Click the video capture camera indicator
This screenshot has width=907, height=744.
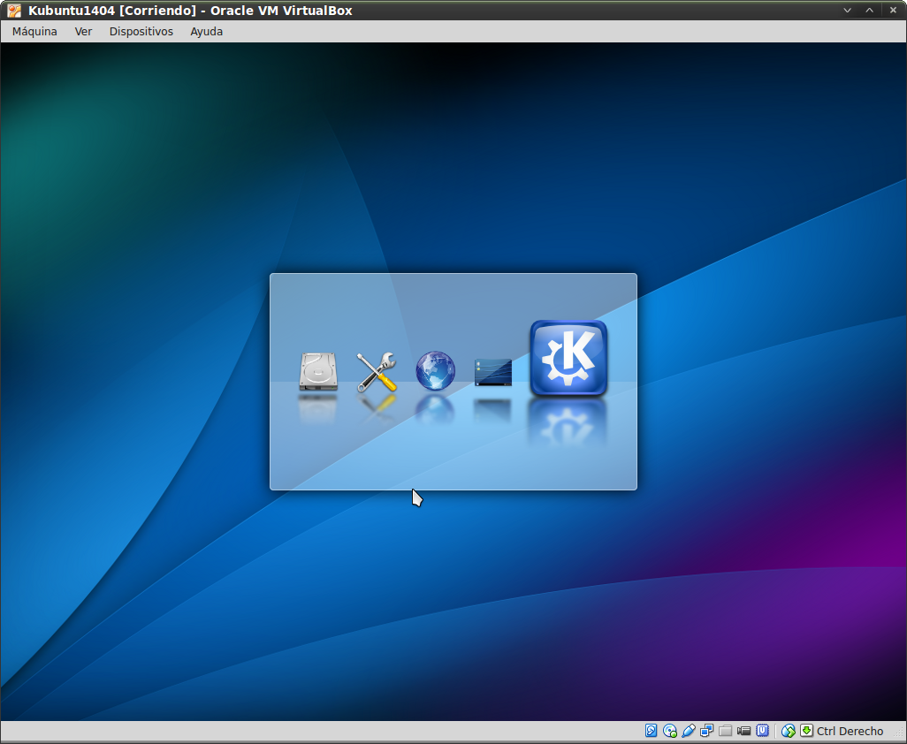tap(744, 731)
